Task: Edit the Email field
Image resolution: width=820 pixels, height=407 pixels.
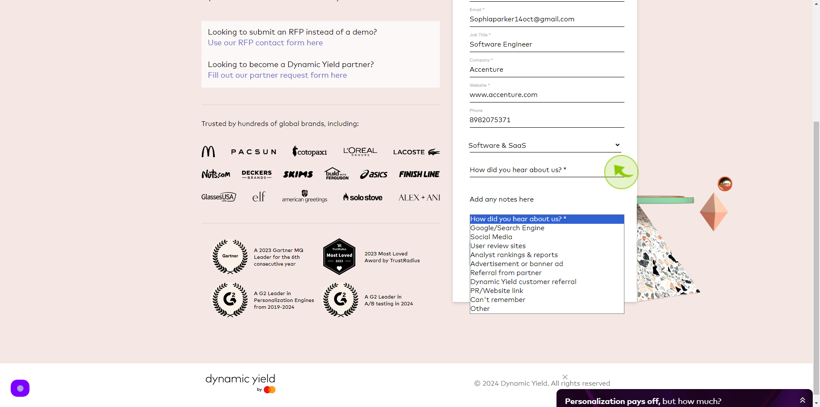Action: click(547, 19)
